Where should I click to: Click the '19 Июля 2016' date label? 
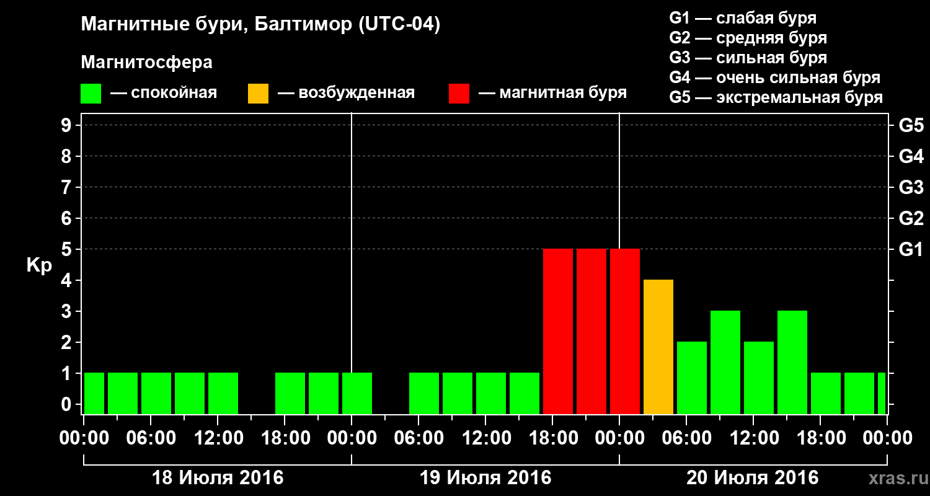485,478
